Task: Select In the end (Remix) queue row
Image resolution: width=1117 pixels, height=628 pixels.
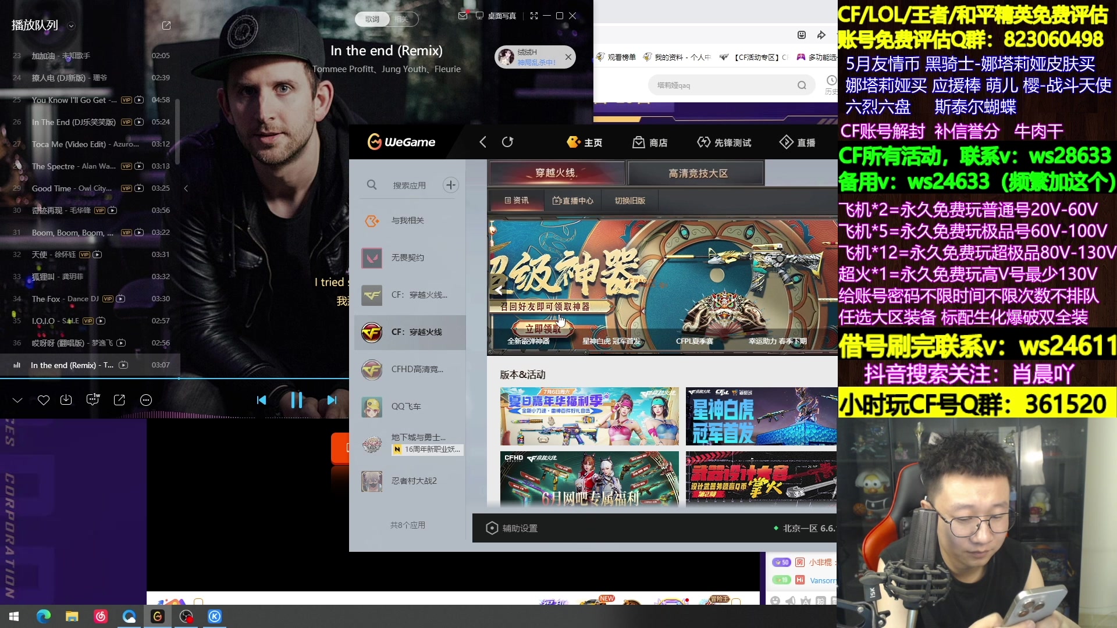Action: (90, 365)
